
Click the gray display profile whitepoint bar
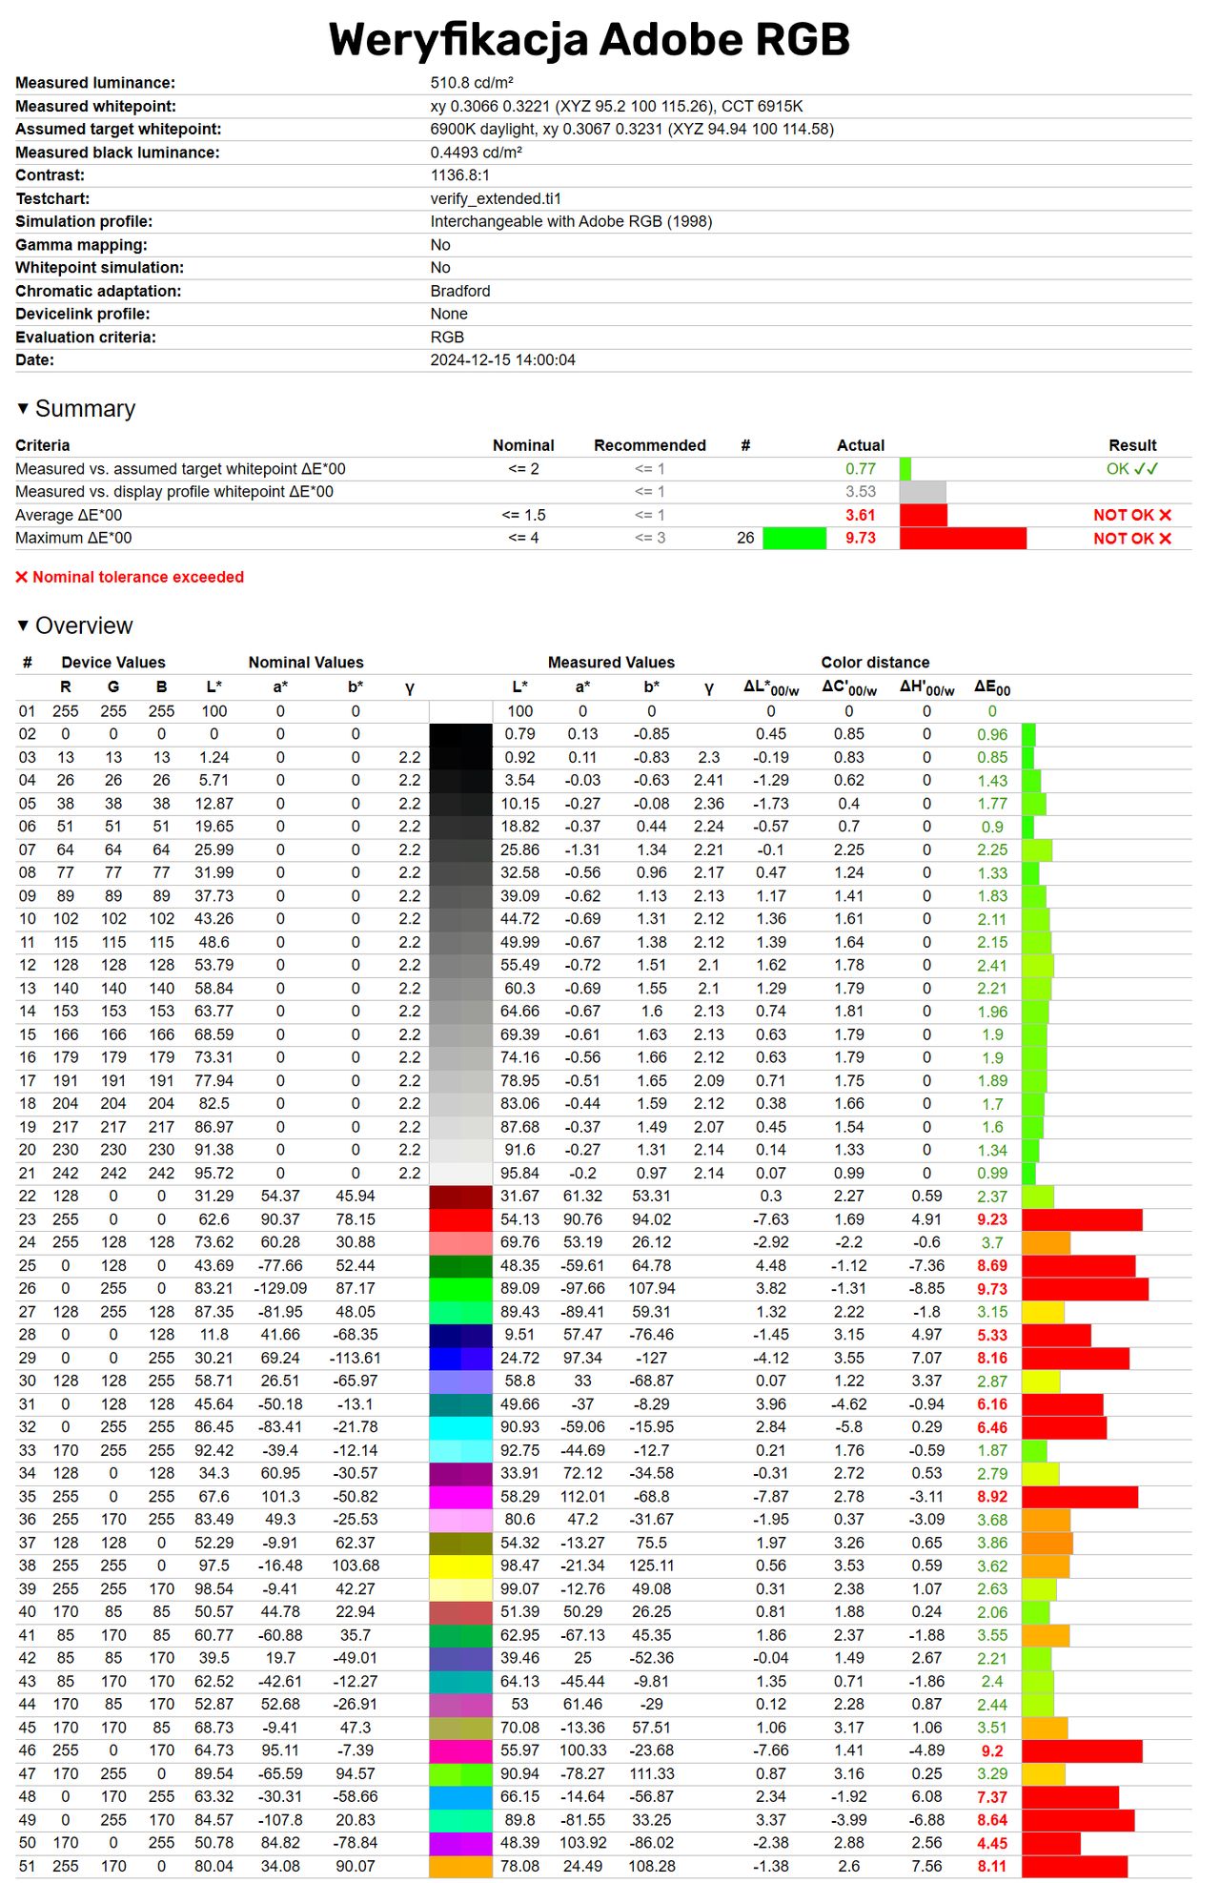pyautogui.click(x=923, y=492)
